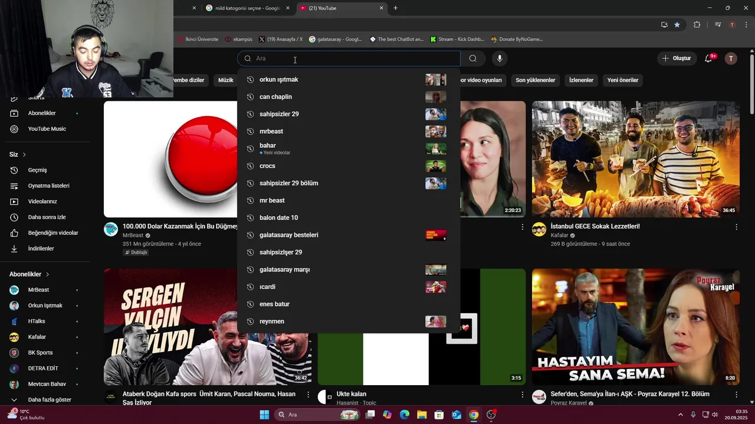Open the 'Donate ByNoGame...' bookmark

(517, 39)
